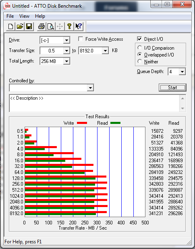195x249 pixels.
Task: Open the Help menu
Action: point(40,16)
